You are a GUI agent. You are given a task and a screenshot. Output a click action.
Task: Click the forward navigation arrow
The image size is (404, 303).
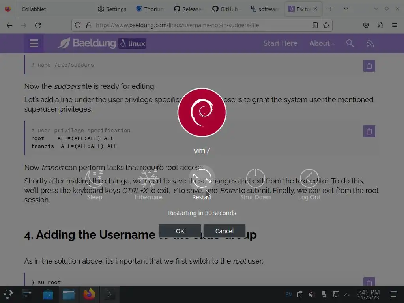tap(24, 25)
